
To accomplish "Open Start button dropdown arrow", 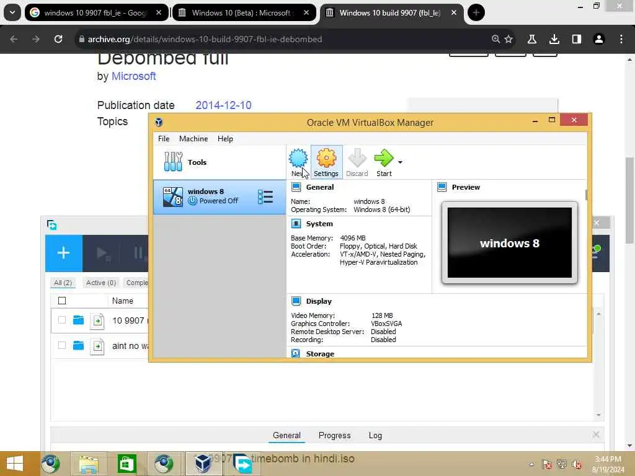I will pos(400,162).
